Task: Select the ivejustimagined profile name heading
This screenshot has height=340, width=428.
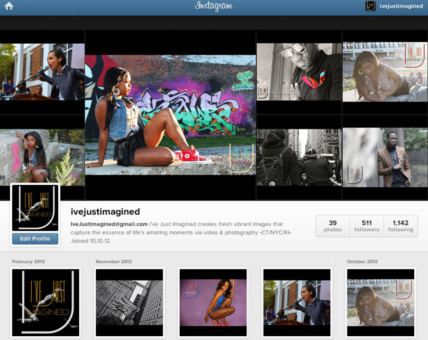Action: click(x=105, y=211)
